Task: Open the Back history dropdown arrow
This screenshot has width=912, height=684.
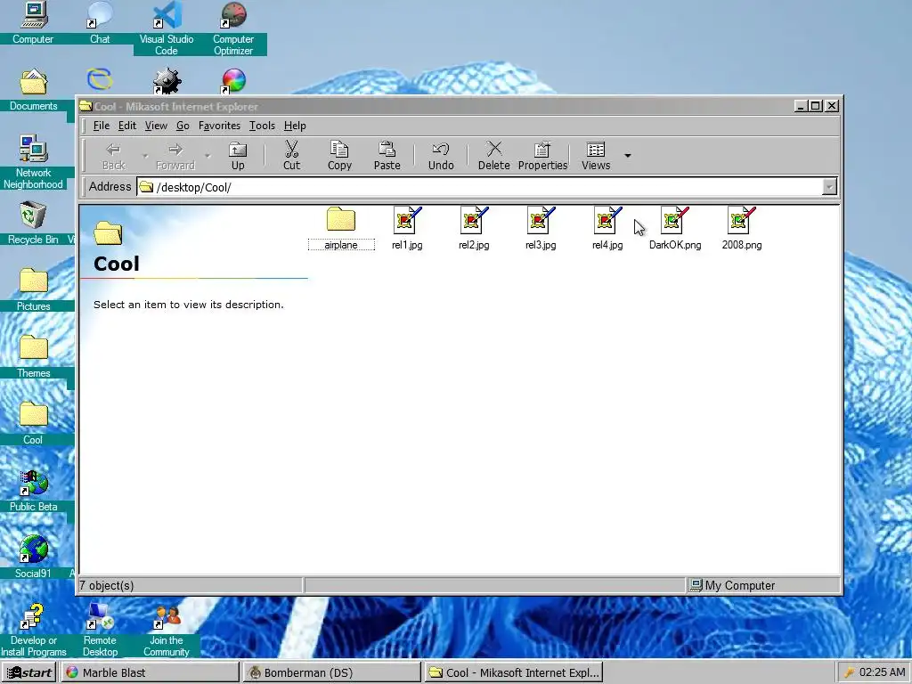Action: (x=145, y=156)
